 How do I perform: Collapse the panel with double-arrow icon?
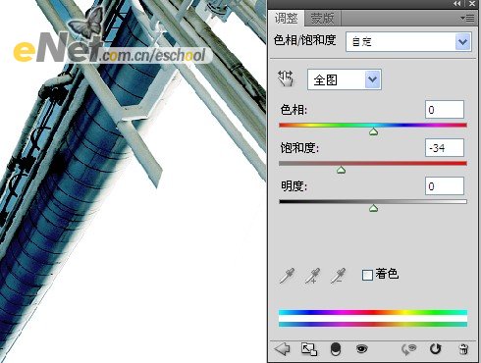click(x=457, y=4)
